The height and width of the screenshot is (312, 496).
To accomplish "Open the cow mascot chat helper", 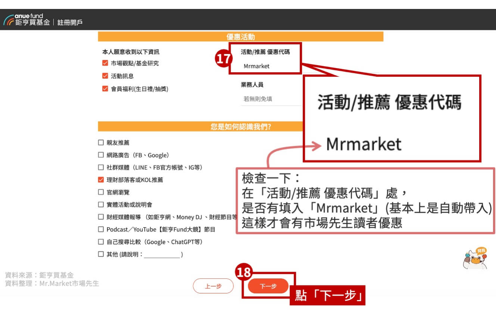I will [x=475, y=258].
